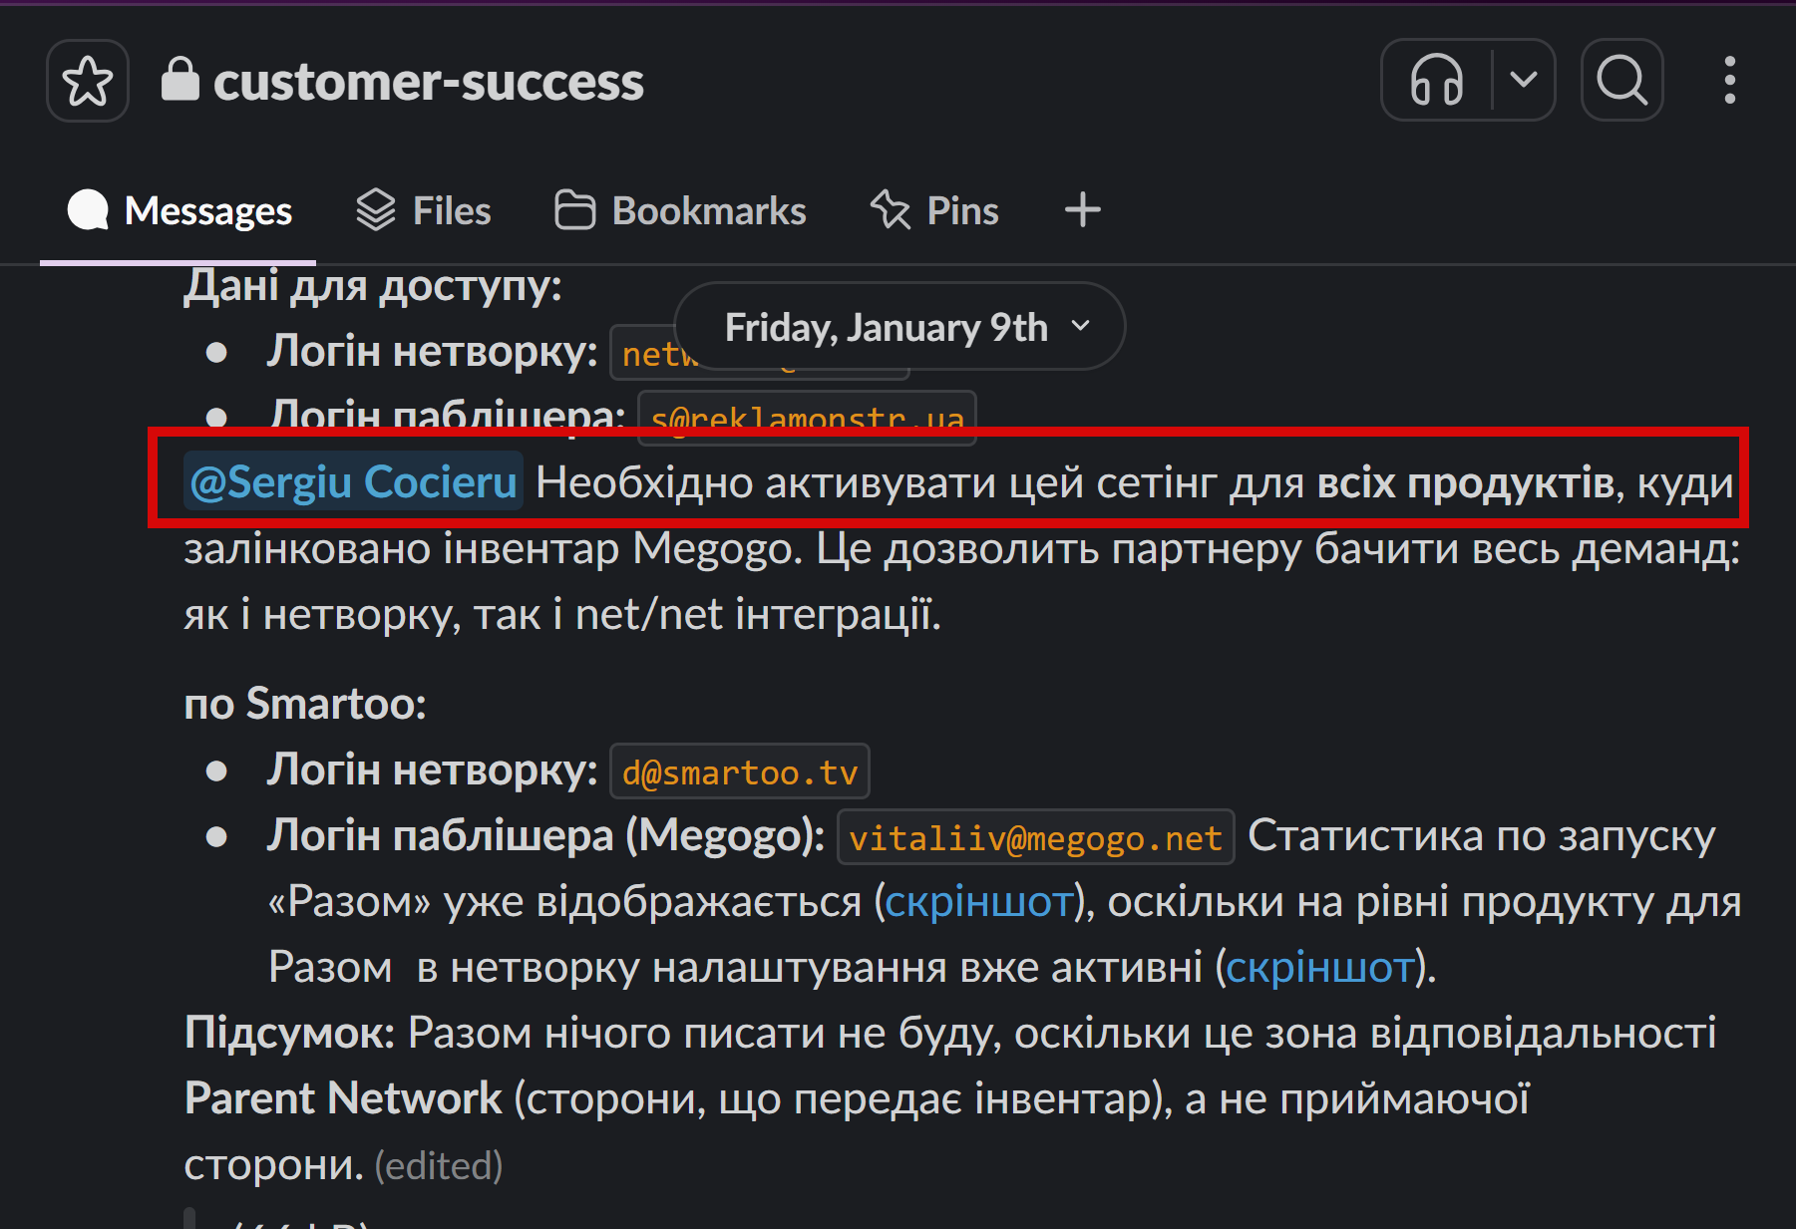This screenshot has width=1796, height=1229.
Task: Click the vitaliiv@megogo.net code snippet
Action: point(1035,838)
